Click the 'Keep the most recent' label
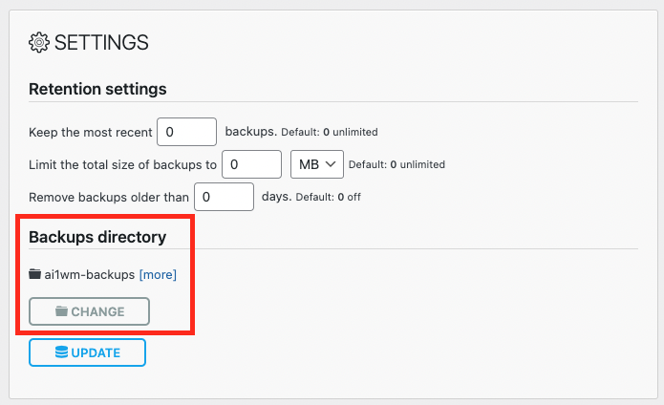664x405 pixels. (90, 131)
